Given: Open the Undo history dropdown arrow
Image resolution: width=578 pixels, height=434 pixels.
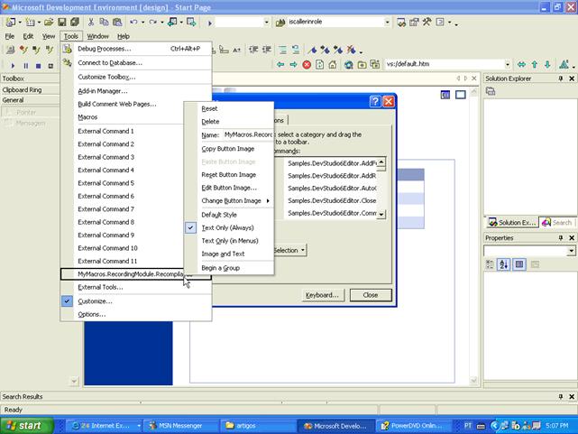Looking at the screenshot, I should tap(142, 23).
